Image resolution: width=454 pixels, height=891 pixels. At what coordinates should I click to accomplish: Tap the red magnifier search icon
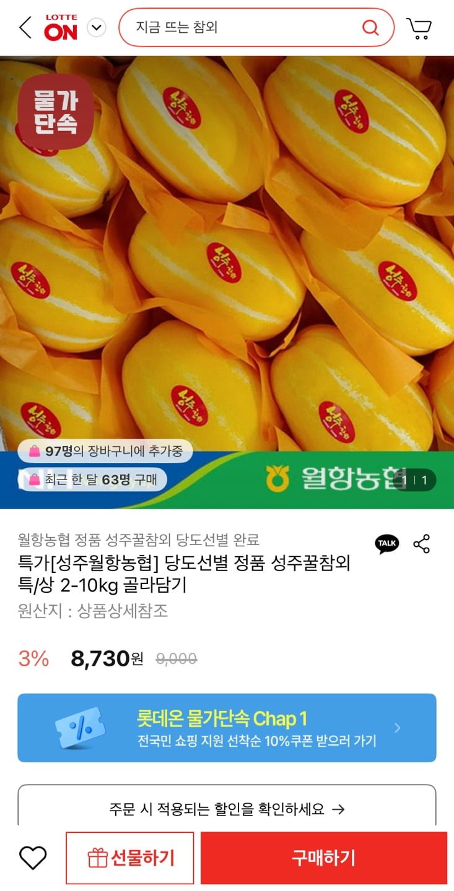(370, 27)
